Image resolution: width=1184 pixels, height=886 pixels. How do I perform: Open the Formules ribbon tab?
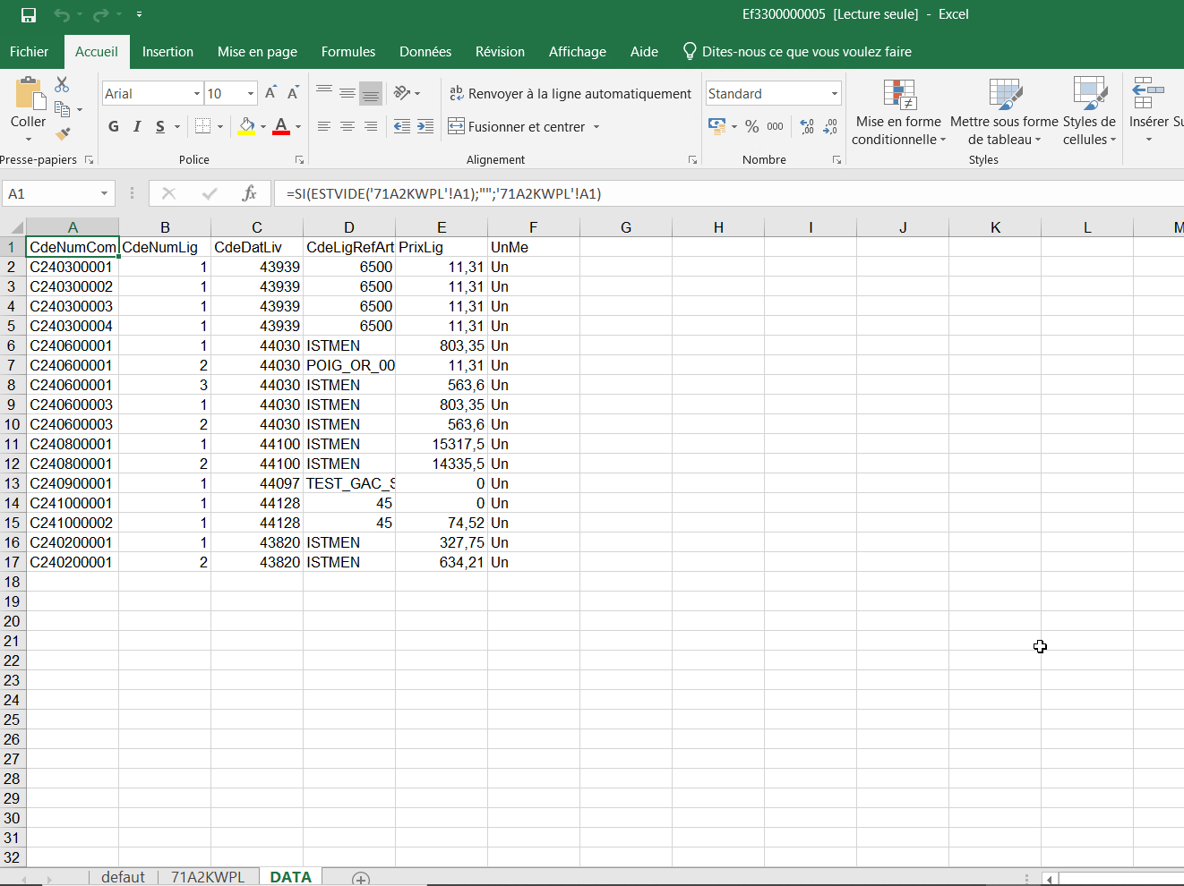pos(347,52)
